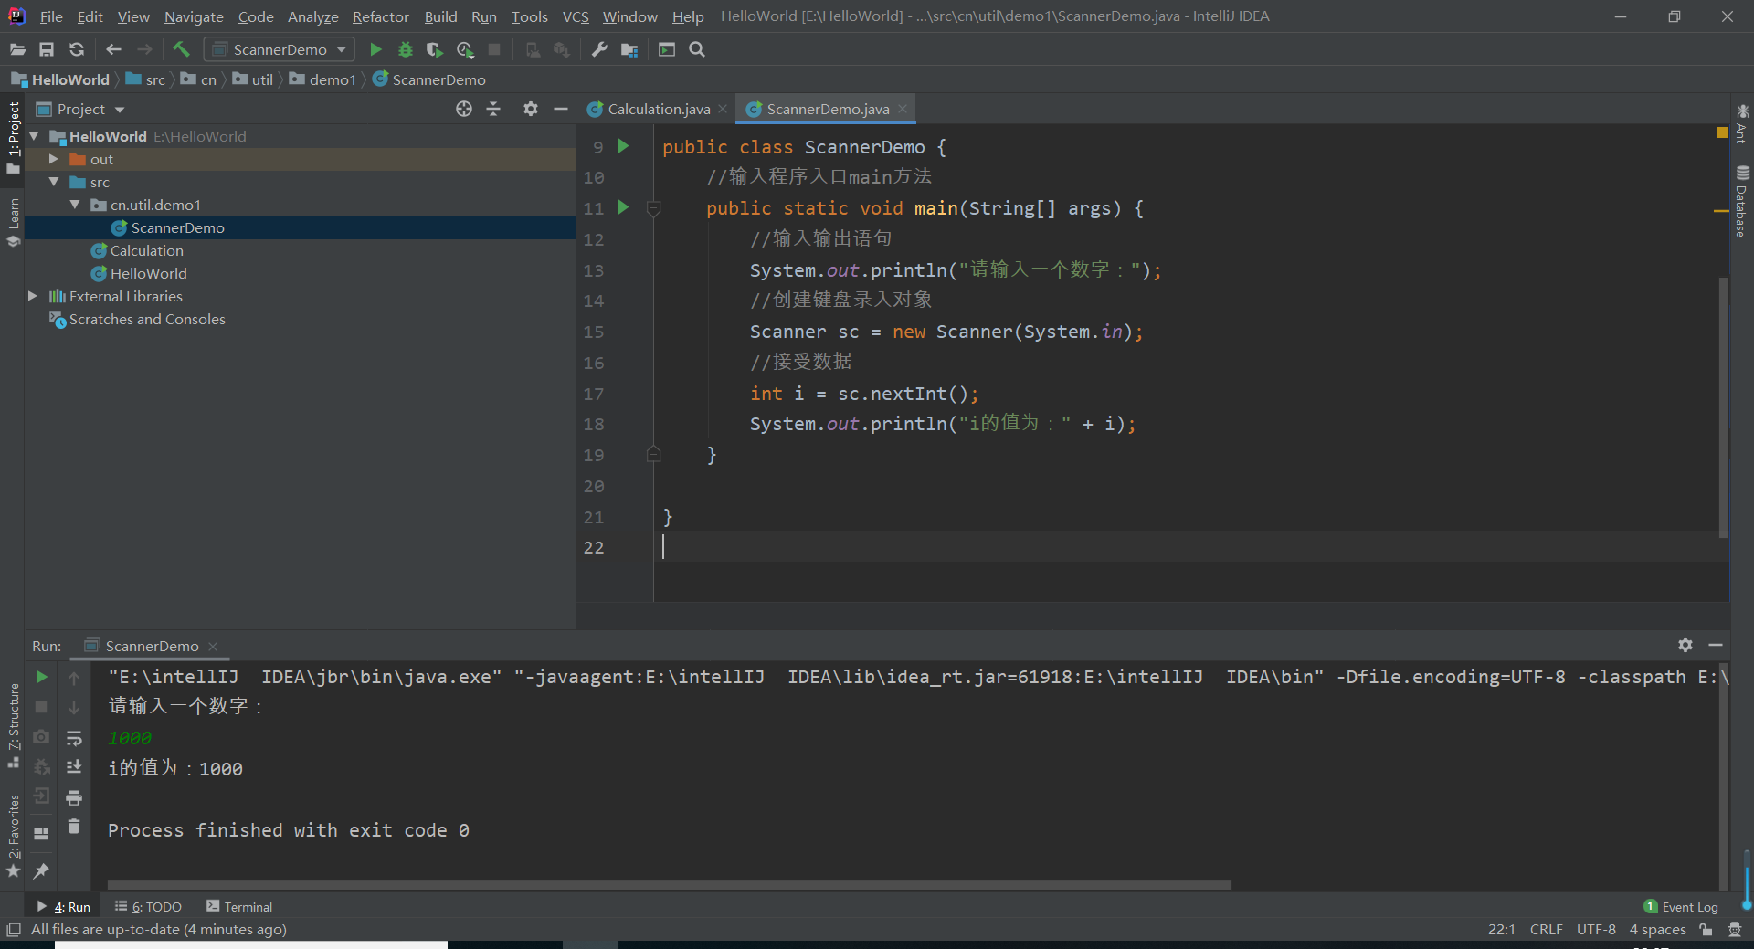Screen dimensions: 1754x949
Task: Select Calculation class in project tree
Action: point(146,250)
